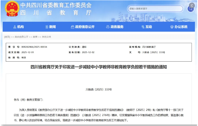Click the 索引号 label
Screen dimensions: 198x126
(x=15, y=47)
